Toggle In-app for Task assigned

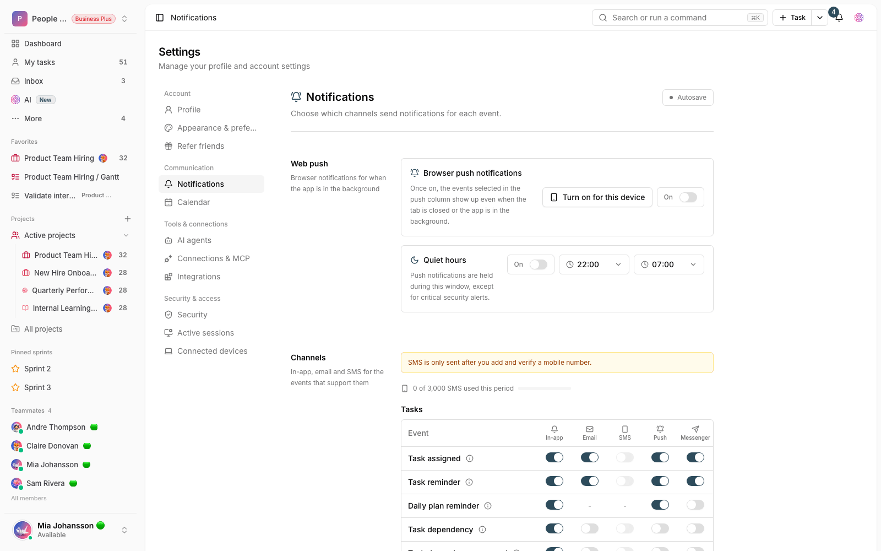[554, 457]
